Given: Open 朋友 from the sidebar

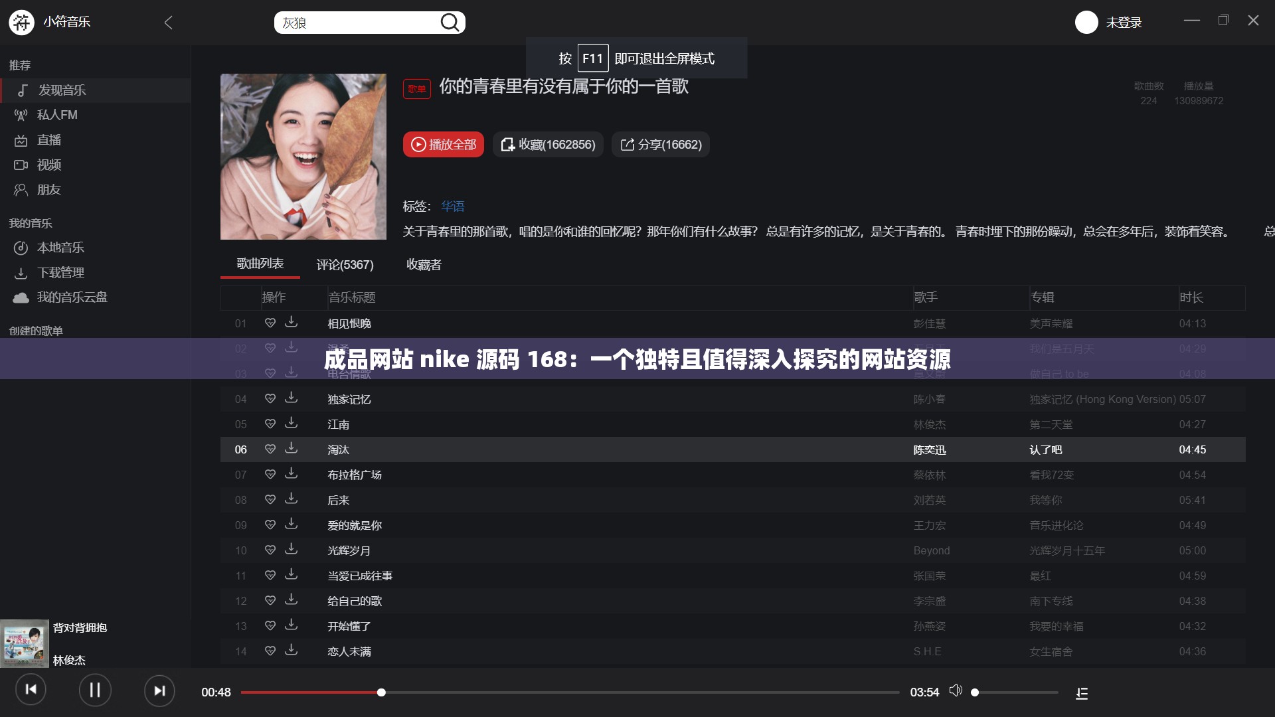Looking at the screenshot, I should pos(48,190).
